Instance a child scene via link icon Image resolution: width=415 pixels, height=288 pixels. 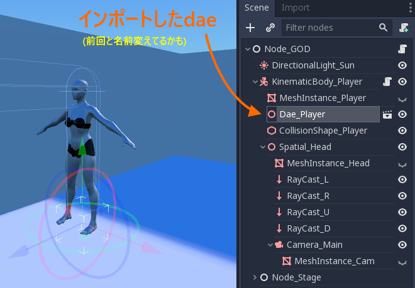tap(270, 28)
